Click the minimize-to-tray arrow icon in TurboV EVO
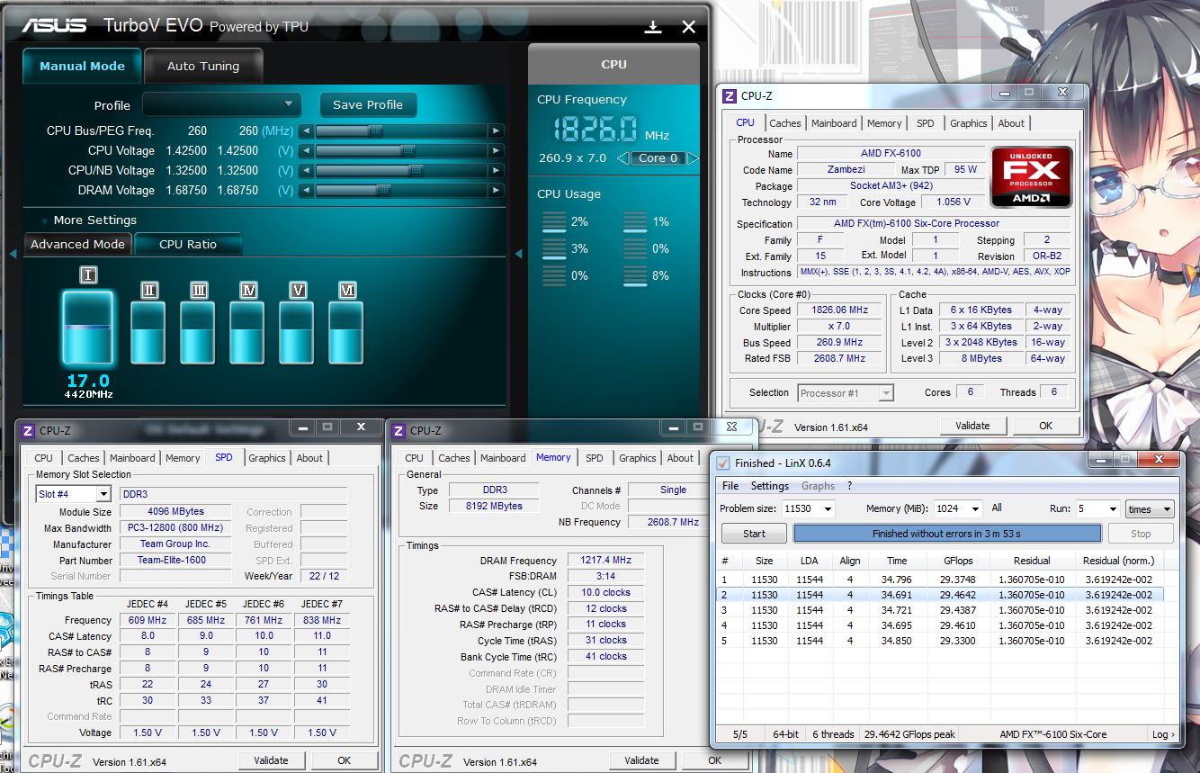Viewport: 1200px width, 773px height. pos(653,27)
